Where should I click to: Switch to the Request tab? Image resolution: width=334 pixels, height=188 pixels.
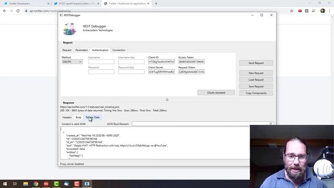pos(67,50)
